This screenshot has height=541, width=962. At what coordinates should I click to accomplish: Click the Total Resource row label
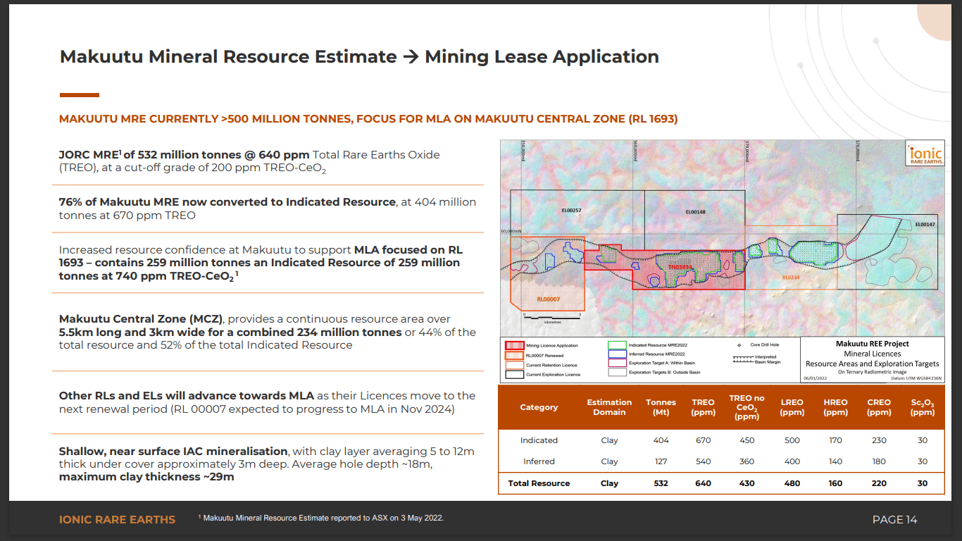coord(539,483)
